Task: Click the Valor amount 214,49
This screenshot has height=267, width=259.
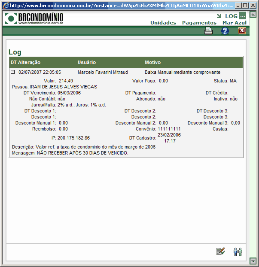Action: click(x=66, y=81)
